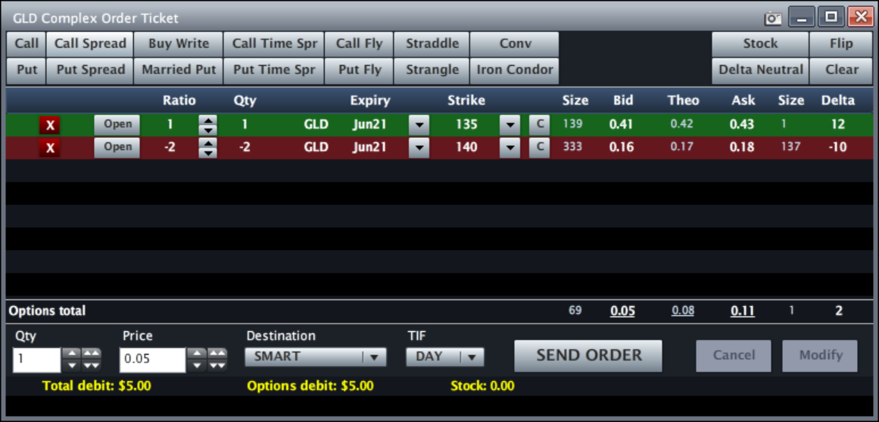Click the -10 delta value on 140 row

click(837, 148)
